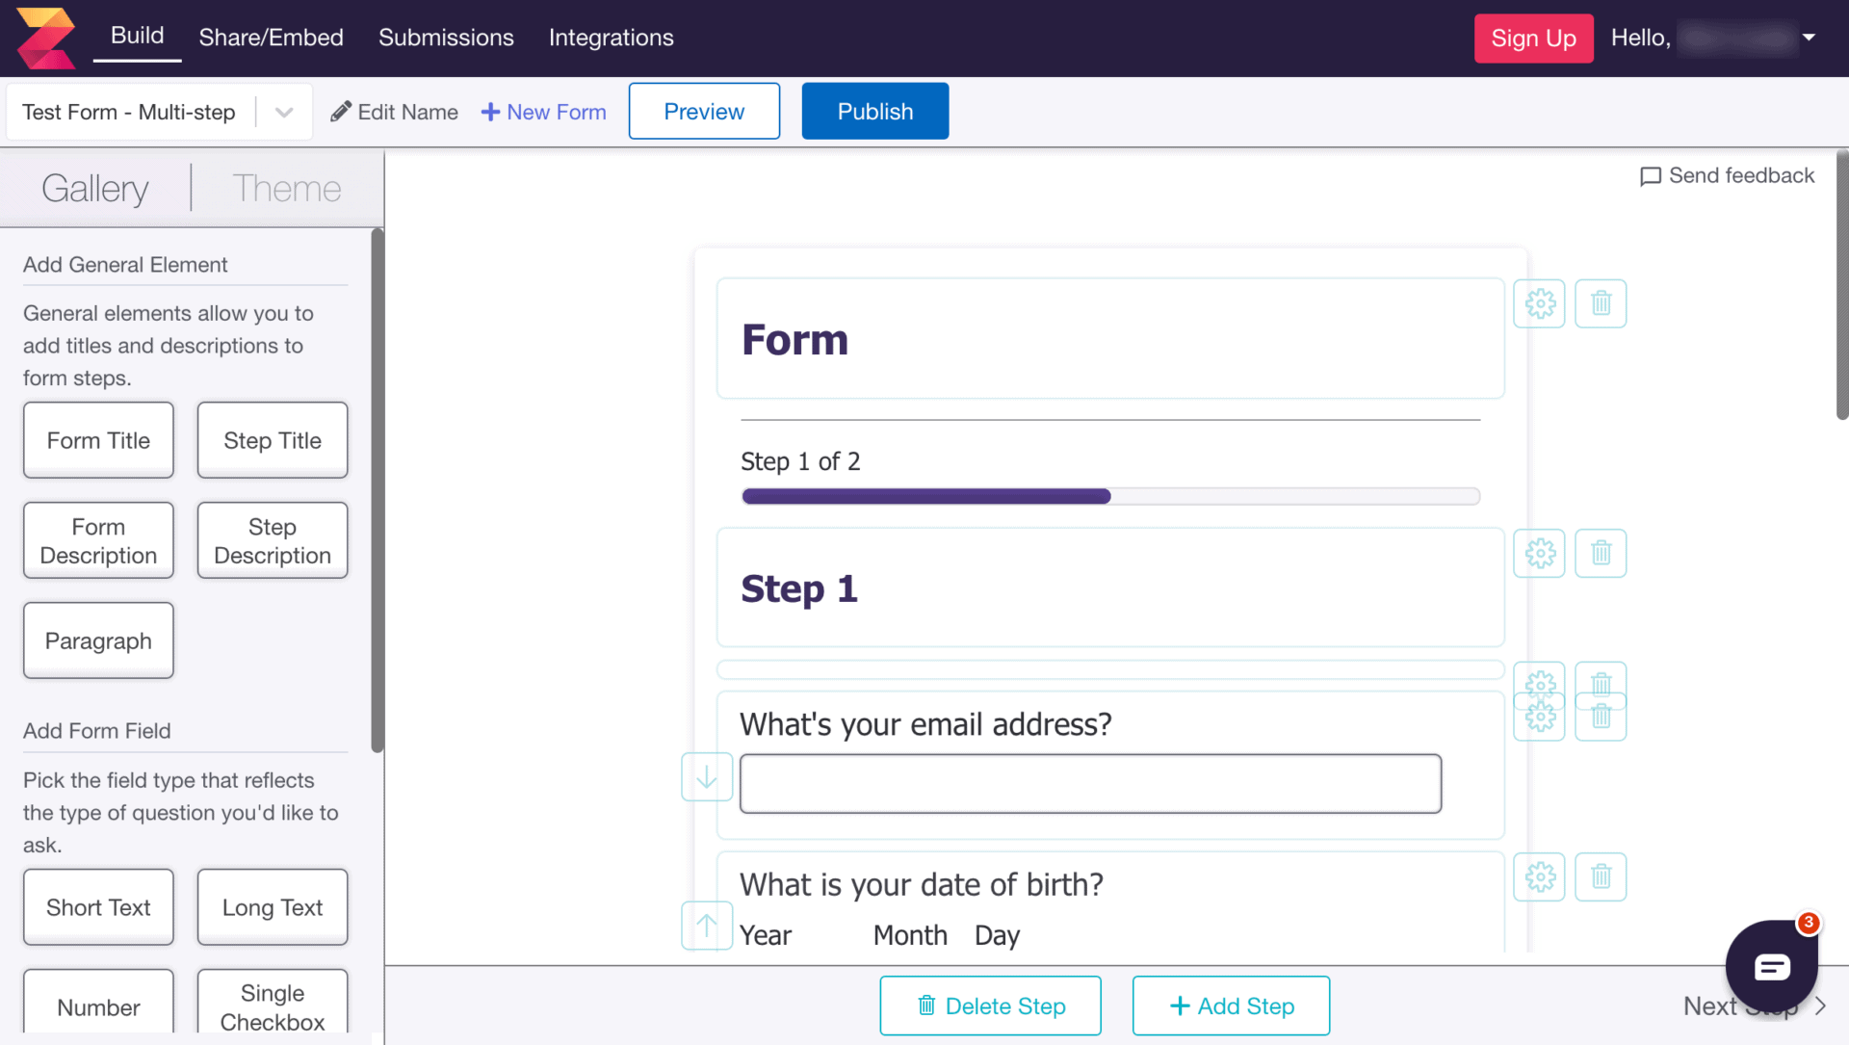
Task: Click the Next Step chevron at the bottom right
Action: coord(1818,1006)
